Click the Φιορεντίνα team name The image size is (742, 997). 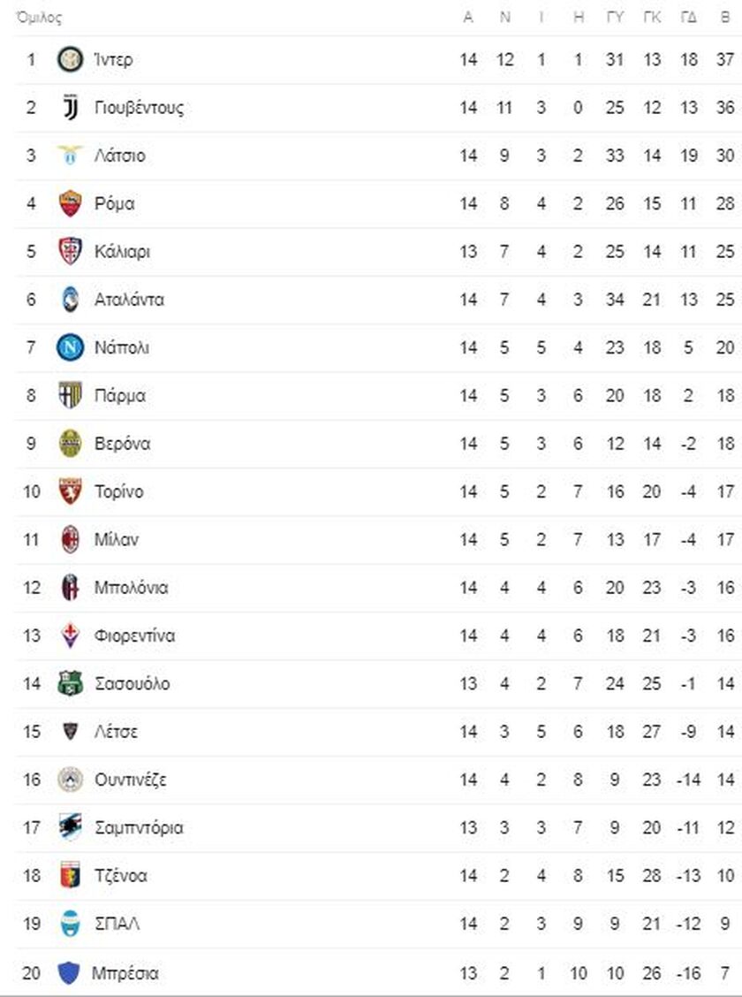134,635
